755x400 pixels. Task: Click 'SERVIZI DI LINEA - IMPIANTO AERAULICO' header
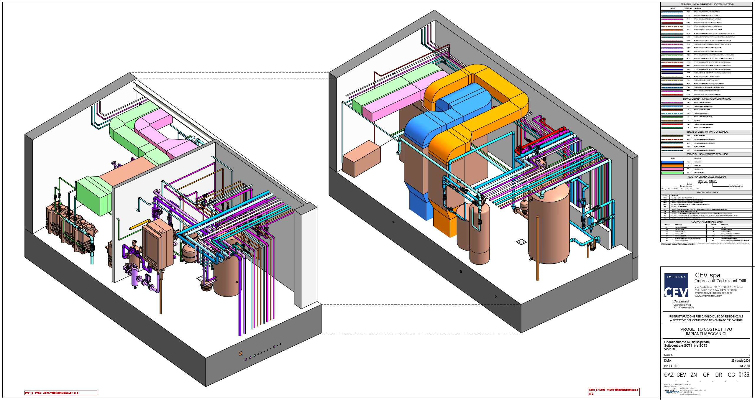click(x=707, y=154)
